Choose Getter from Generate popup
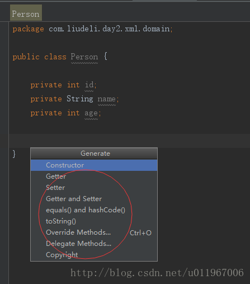 click(94, 176)
